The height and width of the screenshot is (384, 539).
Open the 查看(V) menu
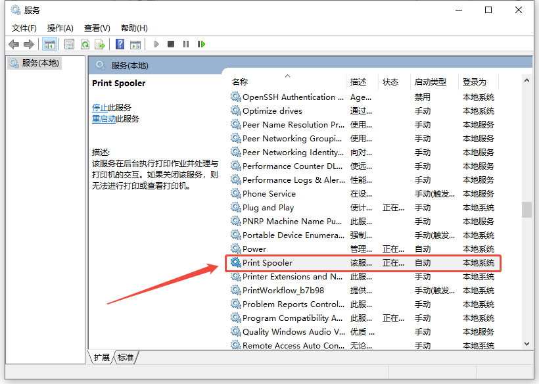(x=97, y=28)
